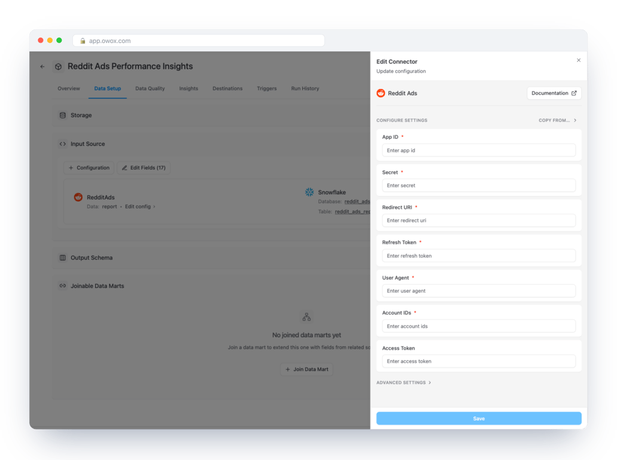Screen dimensions: 617x460
Task: Click the Join Data Mart button
Action: click(x=306, y=370)
